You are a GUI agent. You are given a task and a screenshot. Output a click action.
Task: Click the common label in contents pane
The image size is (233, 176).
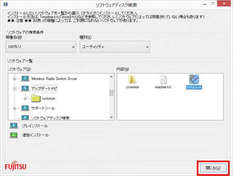(x=132, y=87)
